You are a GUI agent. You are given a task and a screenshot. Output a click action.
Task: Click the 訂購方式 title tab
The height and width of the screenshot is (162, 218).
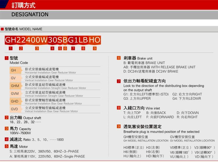24,5
